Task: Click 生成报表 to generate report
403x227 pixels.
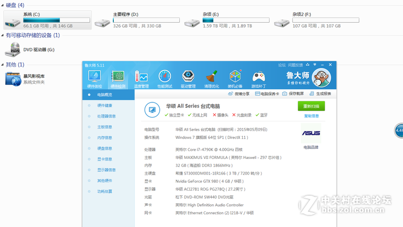Action: pos(320,94)
